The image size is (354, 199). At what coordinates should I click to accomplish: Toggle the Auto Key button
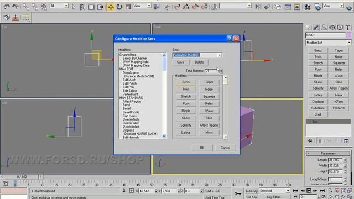(x=251, y=191)
